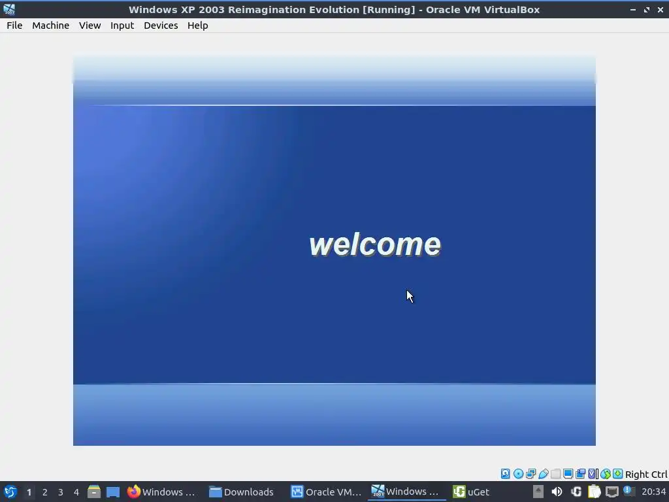Click the 20:34 clock
The image size is (669, 502).
point(653,492)
